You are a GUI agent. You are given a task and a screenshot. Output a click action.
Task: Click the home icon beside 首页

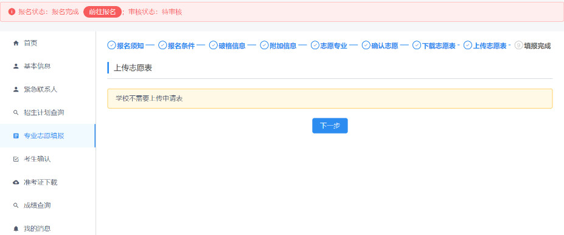[15, 43]
